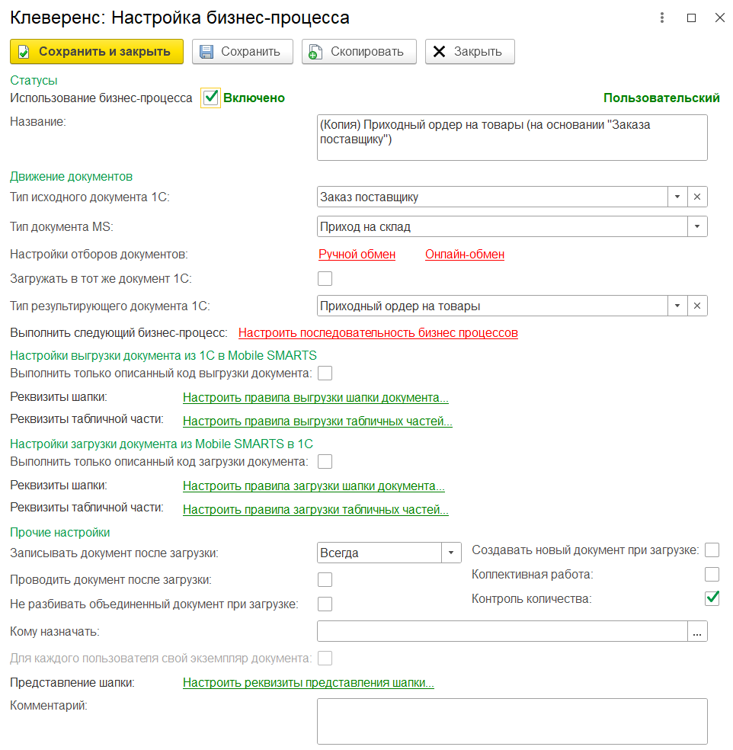Click into the 'Кому назначать' input field
This screenshot has height=750, width=733.
(502, 631)
